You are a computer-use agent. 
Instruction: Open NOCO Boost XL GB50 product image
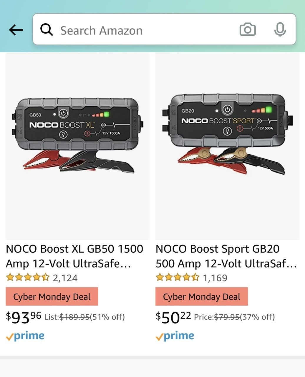(77, 146)
